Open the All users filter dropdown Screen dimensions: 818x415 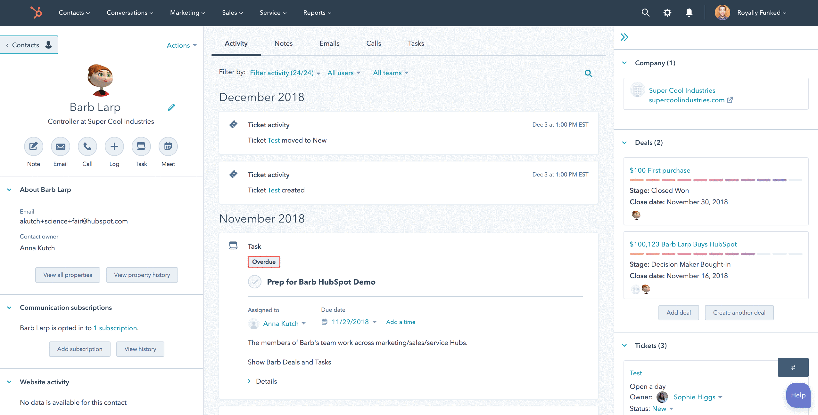(x=344, y=73)
